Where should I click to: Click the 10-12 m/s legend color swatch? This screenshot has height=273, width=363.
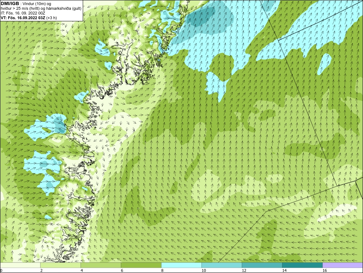(x=222, y=265)
